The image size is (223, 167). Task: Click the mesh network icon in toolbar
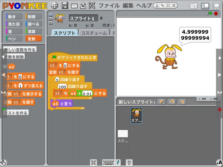pos(92,6)
